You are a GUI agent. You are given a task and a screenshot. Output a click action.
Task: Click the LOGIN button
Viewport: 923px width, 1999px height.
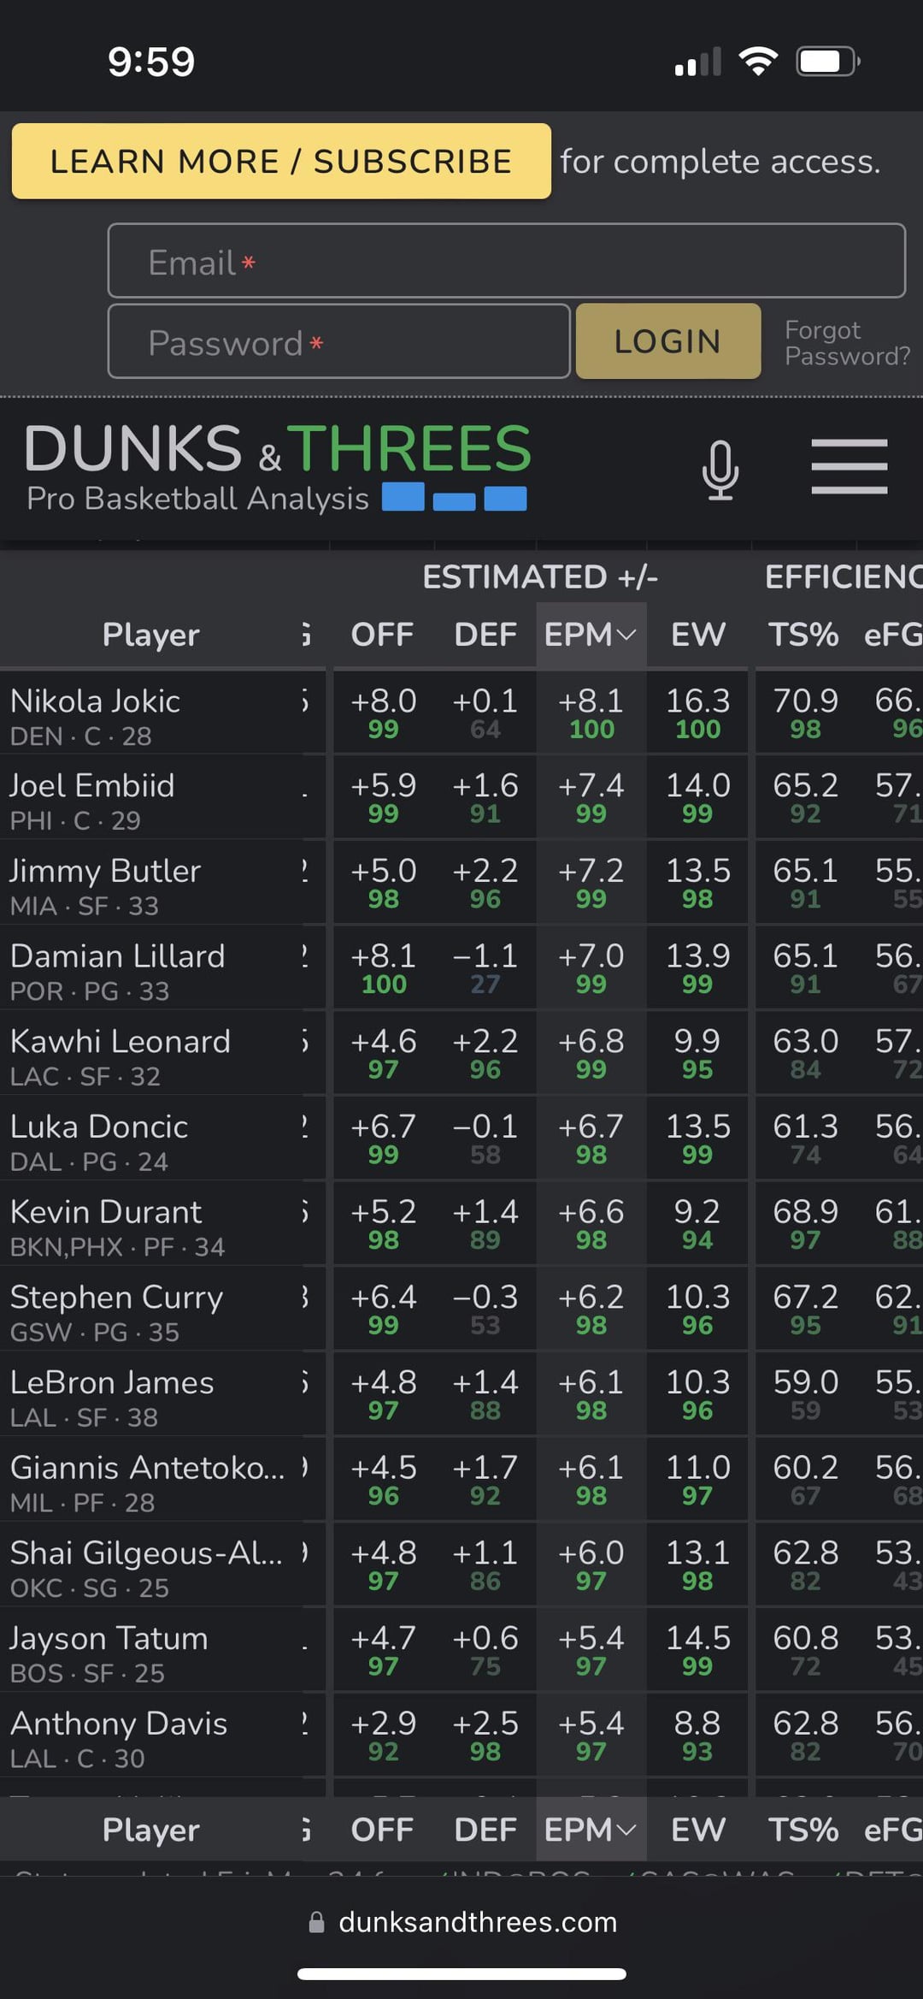point(667,341)
